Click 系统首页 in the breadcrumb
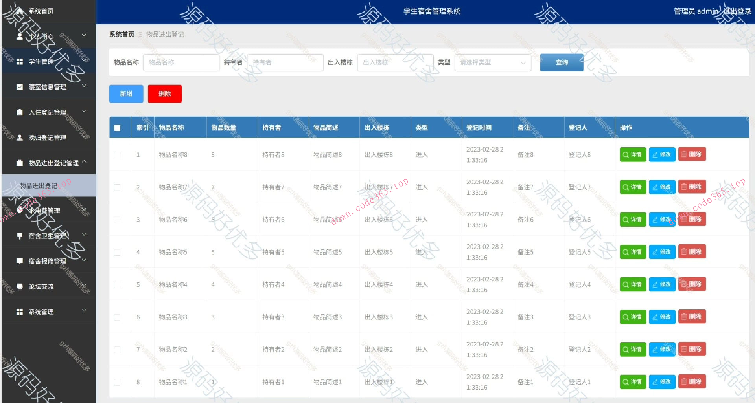The width and height of the screenshot is (755, 403). click(x=121, y=34)
